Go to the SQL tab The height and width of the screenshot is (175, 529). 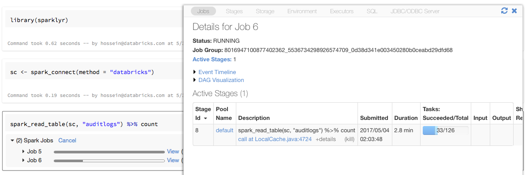(x=372, y=11)
